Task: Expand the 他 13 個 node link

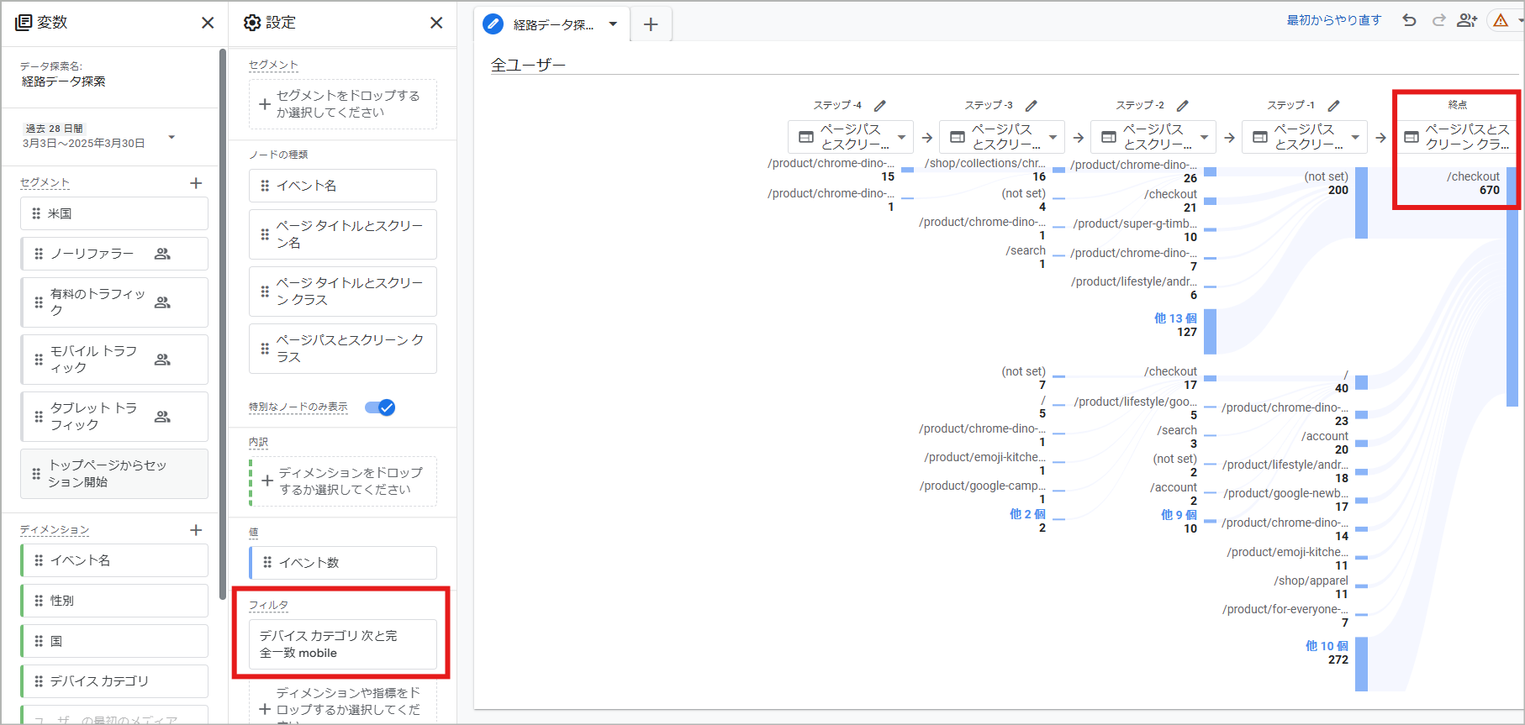Action: [x=1175, y=318]
